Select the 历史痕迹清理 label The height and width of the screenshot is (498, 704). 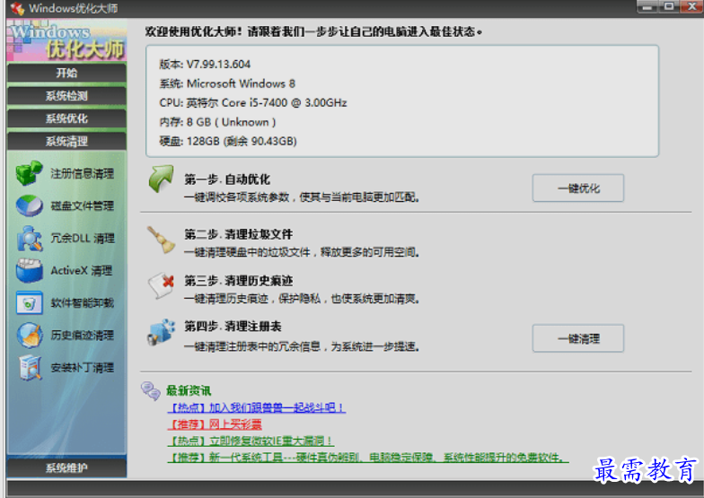[x=83, y=336]
